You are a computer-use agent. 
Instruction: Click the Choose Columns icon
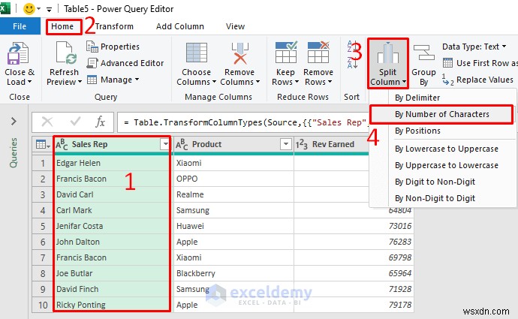(x=197, y=53)
